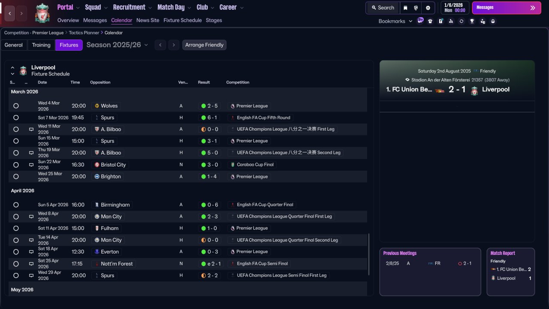Click the TV icon on the Wed 8 Apr Man City row
549x309 pixels.
[x=31, y=217]
